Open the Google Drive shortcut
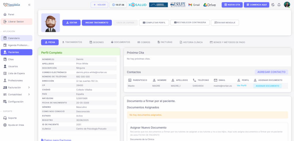 [210, 5]
